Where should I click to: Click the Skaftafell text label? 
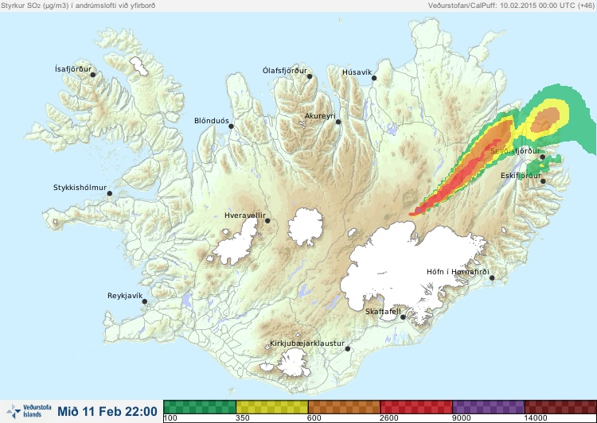click(383, 312)
